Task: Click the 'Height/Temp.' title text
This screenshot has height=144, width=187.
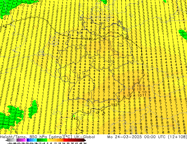Action: click(x=13, y=137)
